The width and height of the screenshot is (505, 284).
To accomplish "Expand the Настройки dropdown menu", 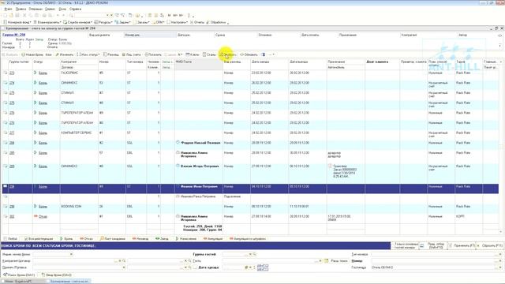I will pyautogui.click(x=178, y=22).
